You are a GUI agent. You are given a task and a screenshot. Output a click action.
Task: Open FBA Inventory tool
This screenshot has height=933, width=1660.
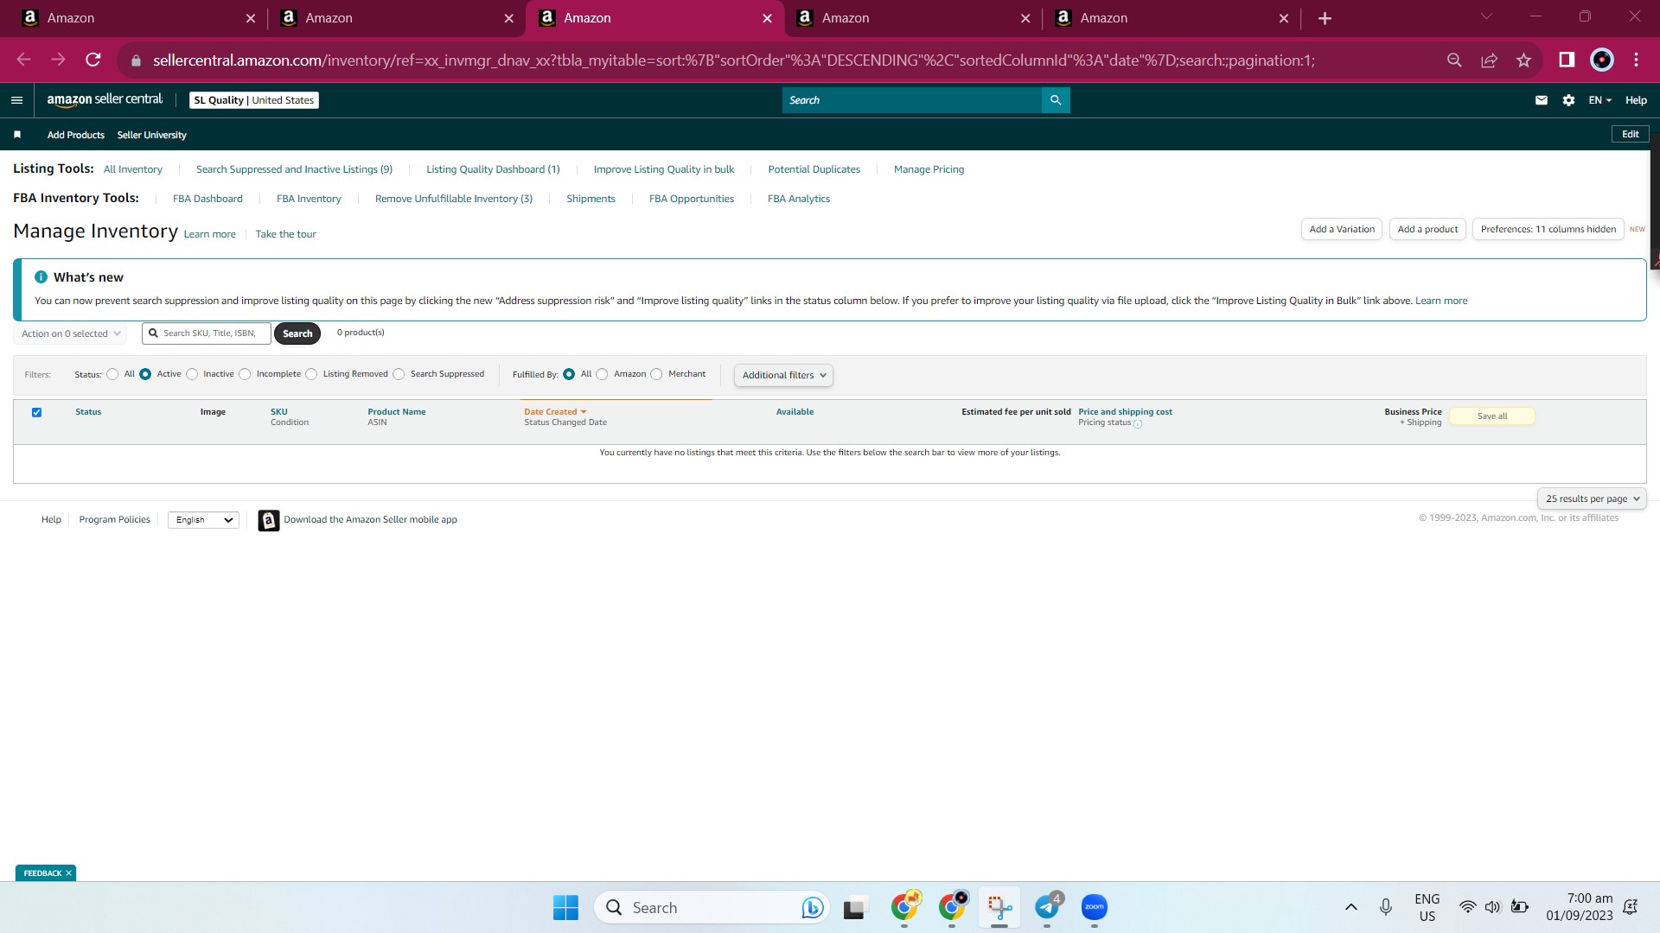(x=309, y=199)
